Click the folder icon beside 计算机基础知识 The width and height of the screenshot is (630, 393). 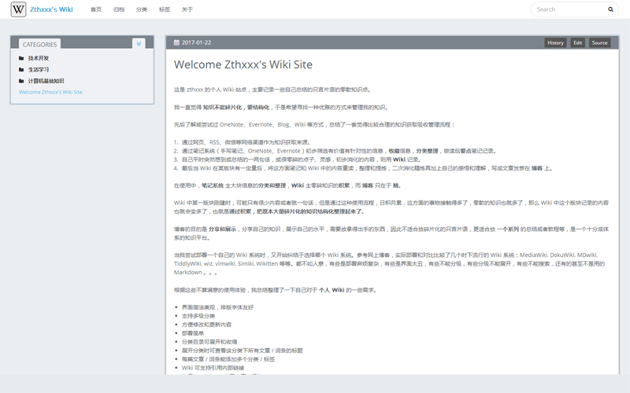(x=22, y=81)
